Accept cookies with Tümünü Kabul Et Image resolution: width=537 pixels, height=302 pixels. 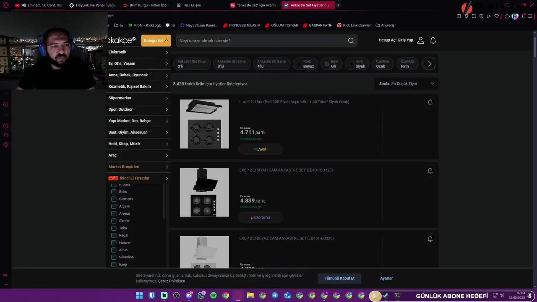point(339,278)
